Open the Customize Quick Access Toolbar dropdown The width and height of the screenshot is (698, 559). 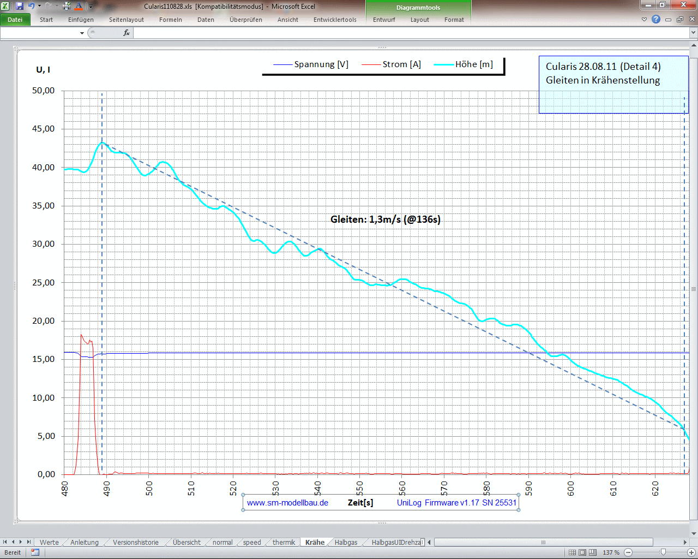(91, 7)
